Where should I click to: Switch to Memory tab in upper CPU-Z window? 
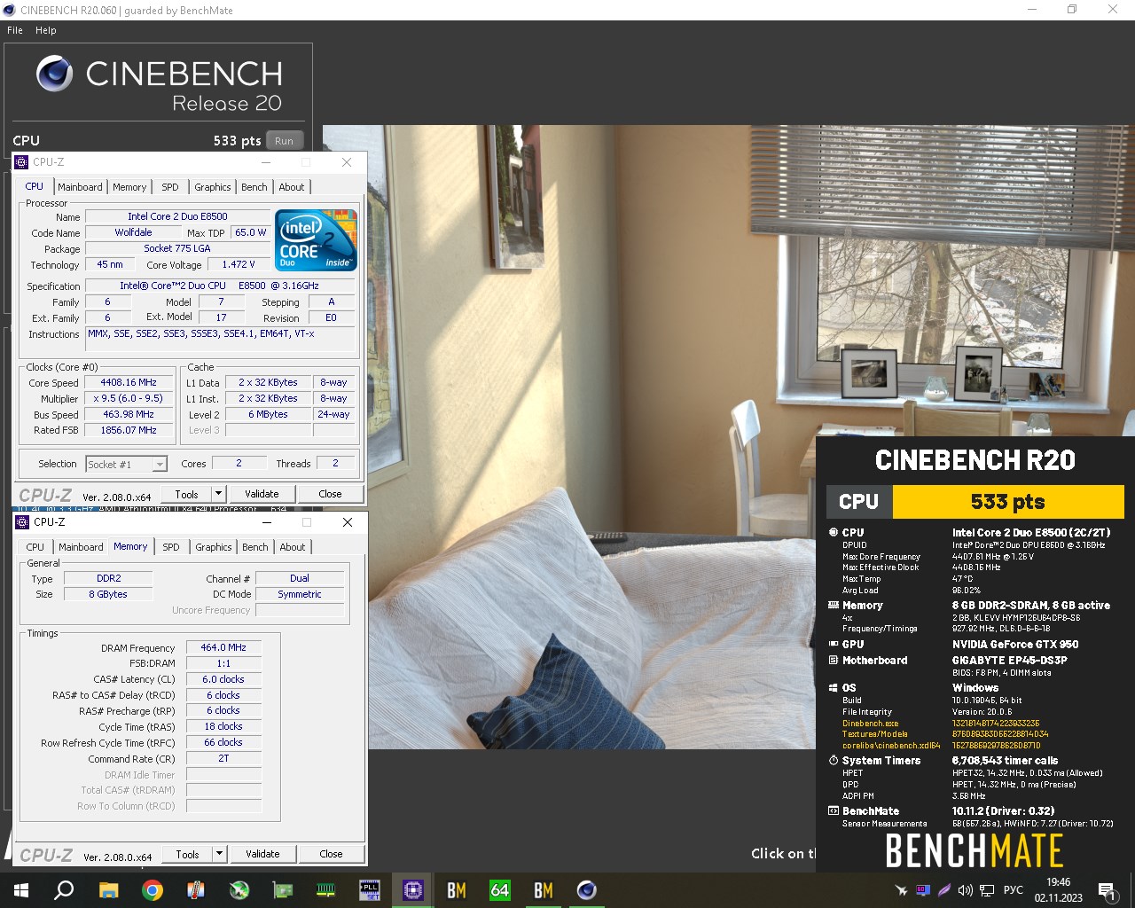(129, 187)
